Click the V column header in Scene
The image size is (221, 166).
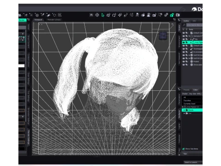point(183,30)
